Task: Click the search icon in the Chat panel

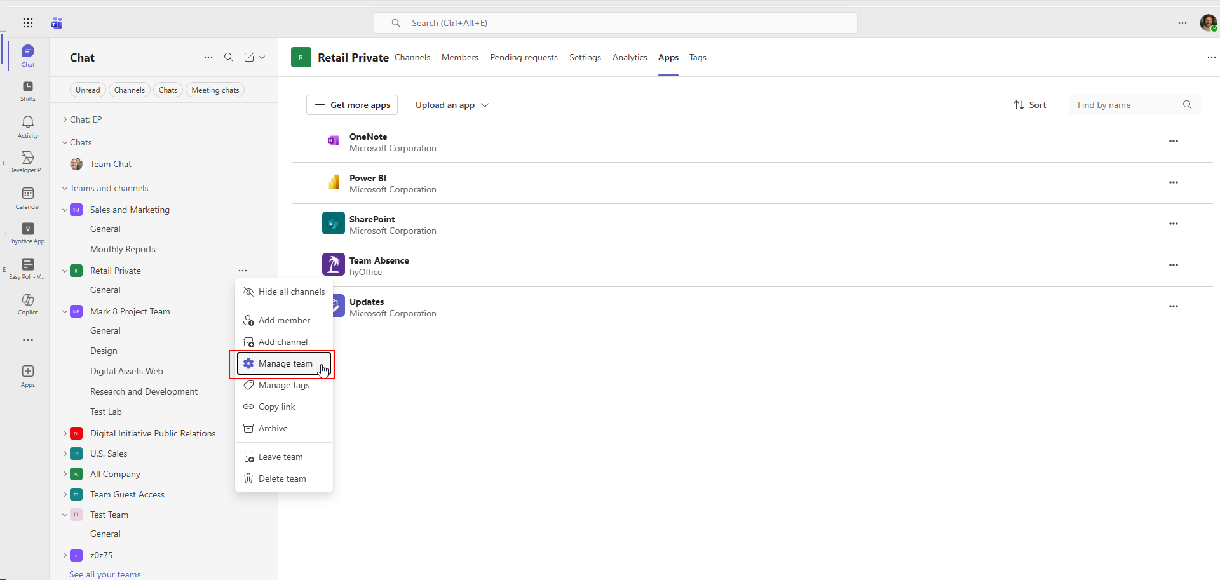Action: tap(229, 57)
